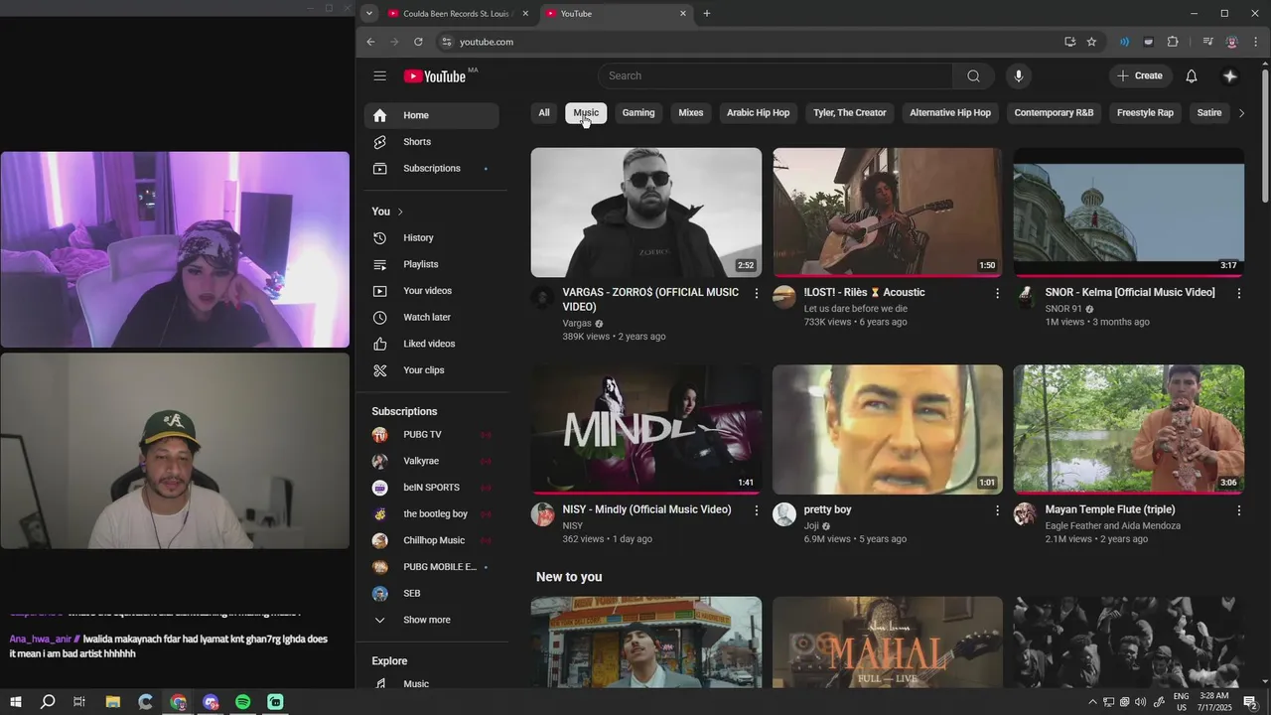Open the Windows notification center
Viewport: 1271px width, 715px height.
[x=1250, y=702]
